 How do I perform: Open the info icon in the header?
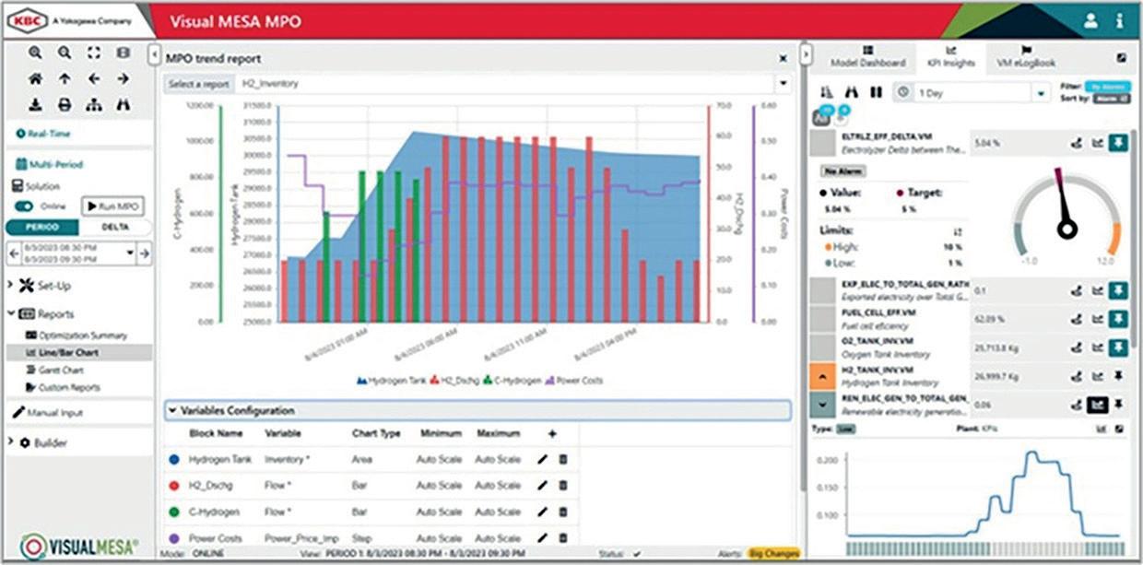1119,19
